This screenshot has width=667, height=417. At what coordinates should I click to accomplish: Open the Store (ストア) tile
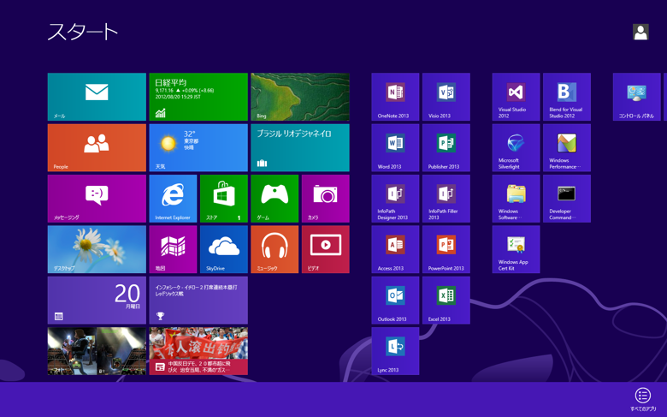pos(224,199)
